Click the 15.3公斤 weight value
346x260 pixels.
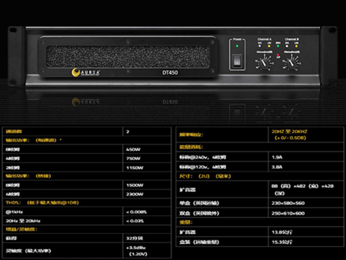point(282,242)
